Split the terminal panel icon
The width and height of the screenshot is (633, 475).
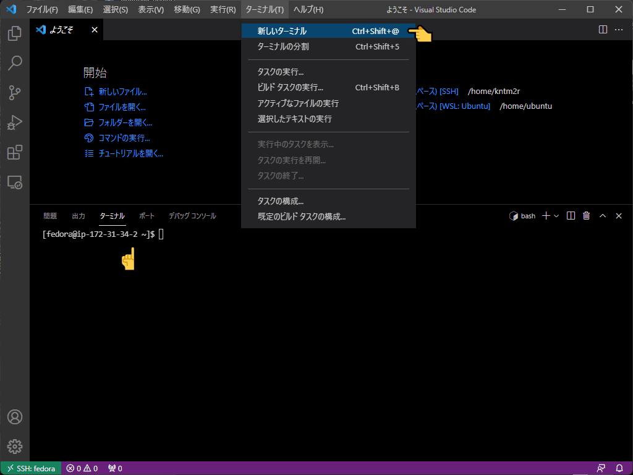coord(571,216)
